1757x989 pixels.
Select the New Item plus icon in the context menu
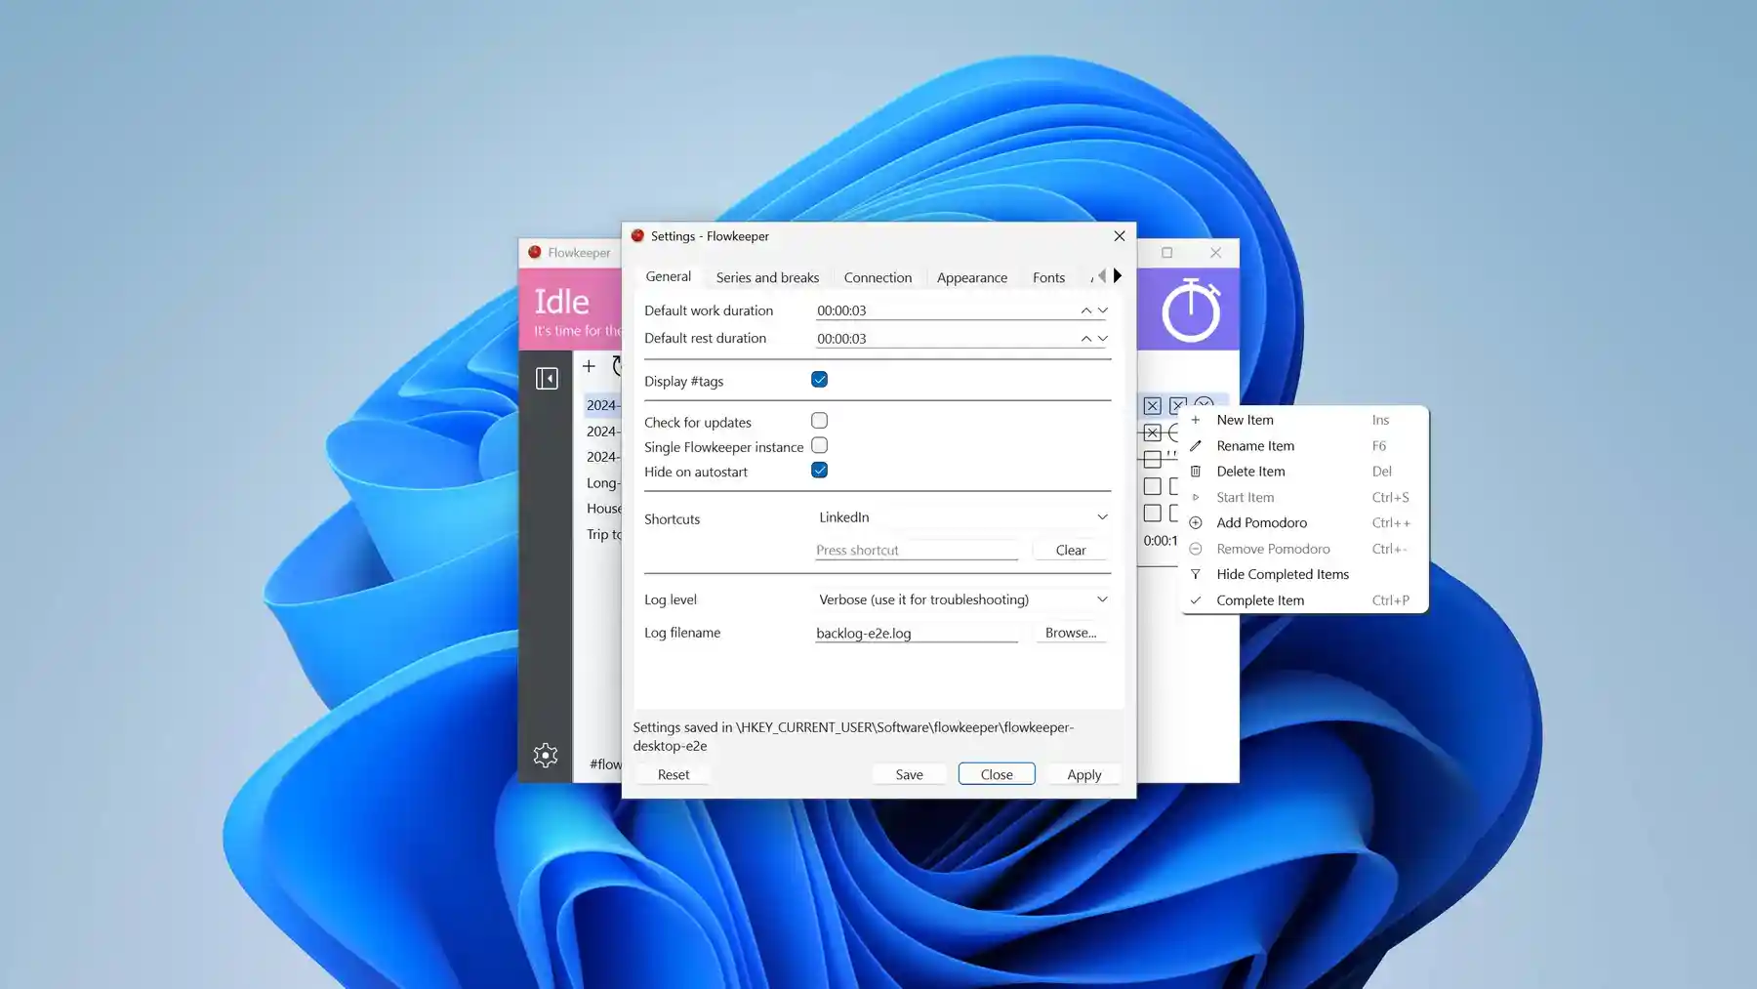click(1195, 419)
